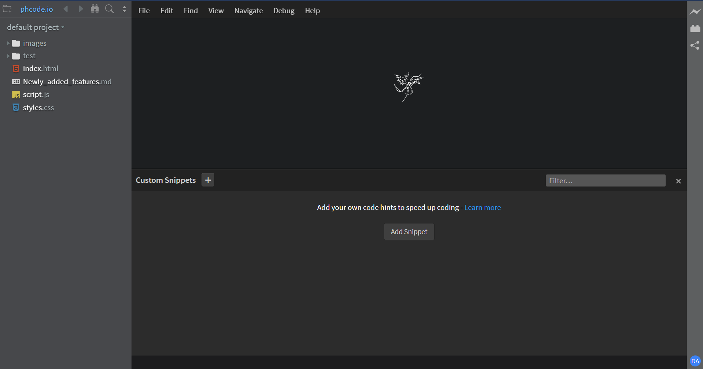Click the up-down sort arrows icon
Viewport: 703px width, 369px height.
point(124,9)
